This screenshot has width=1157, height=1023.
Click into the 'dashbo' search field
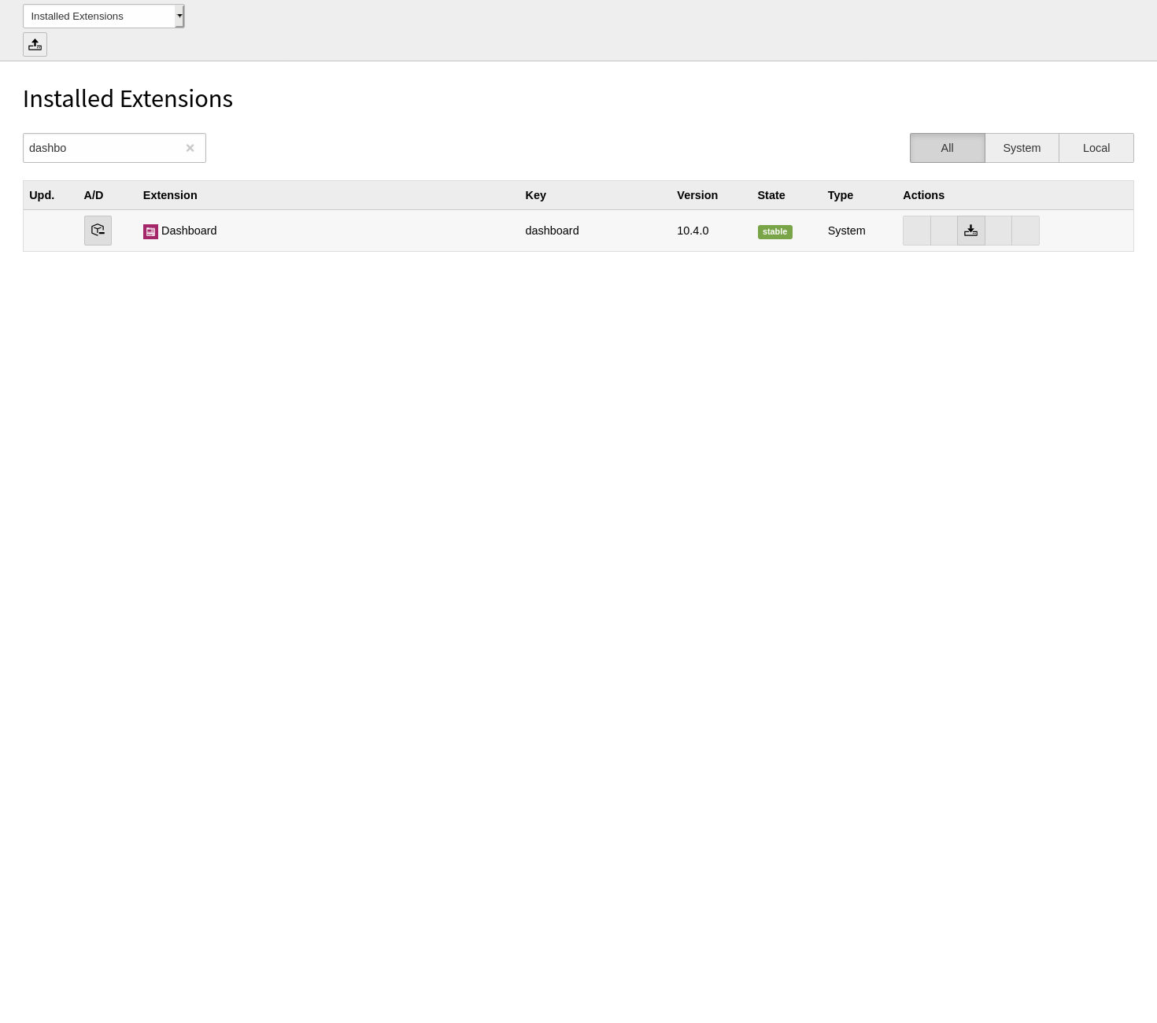coord(102,148)
